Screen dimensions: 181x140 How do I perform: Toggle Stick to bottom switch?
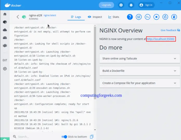[64, 137]
